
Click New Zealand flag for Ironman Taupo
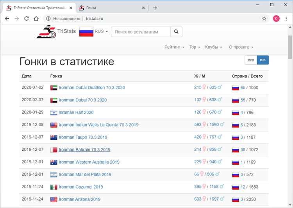click(54, 137)
